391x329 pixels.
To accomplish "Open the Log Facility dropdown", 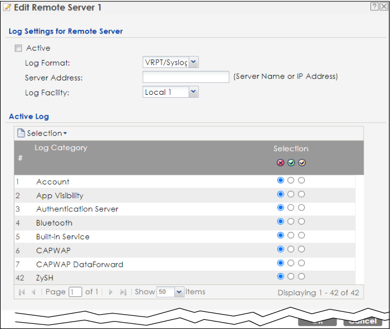I will pos(193,92).
